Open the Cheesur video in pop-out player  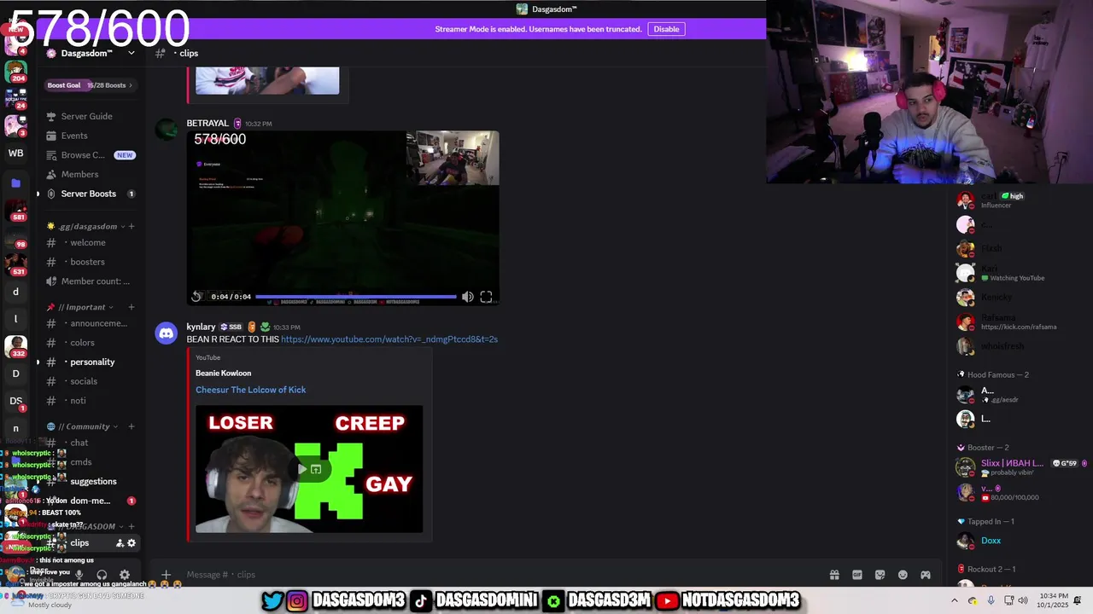point(316,469)
